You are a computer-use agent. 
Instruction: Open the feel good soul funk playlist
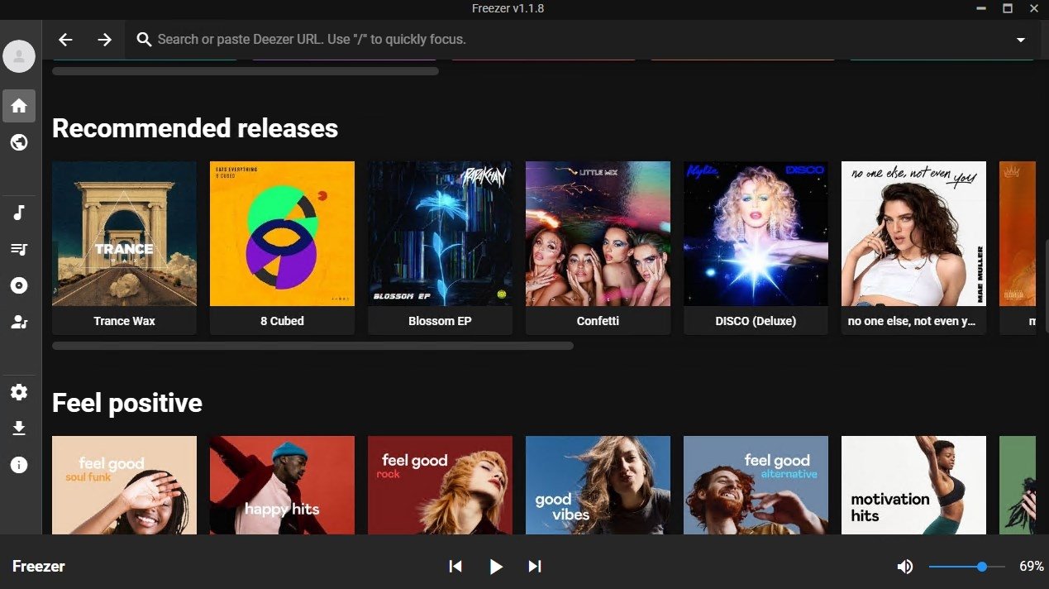124,486
